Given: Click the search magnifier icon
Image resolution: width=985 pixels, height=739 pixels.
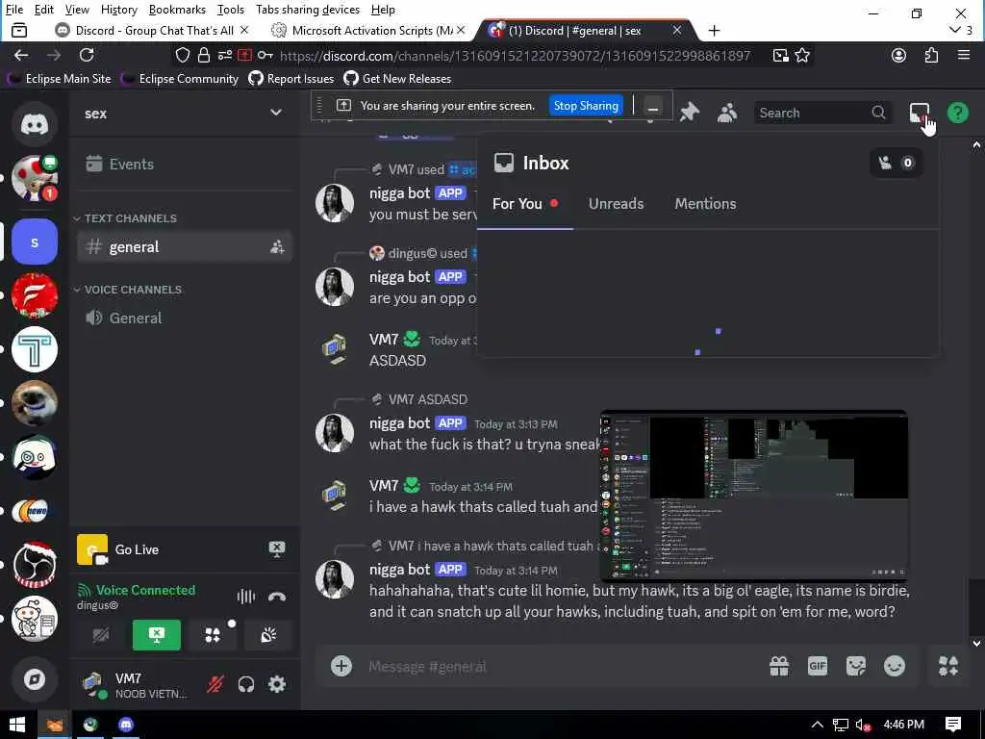Looking at the screenshot, I should pyautogui.click(x=878, y=114).
